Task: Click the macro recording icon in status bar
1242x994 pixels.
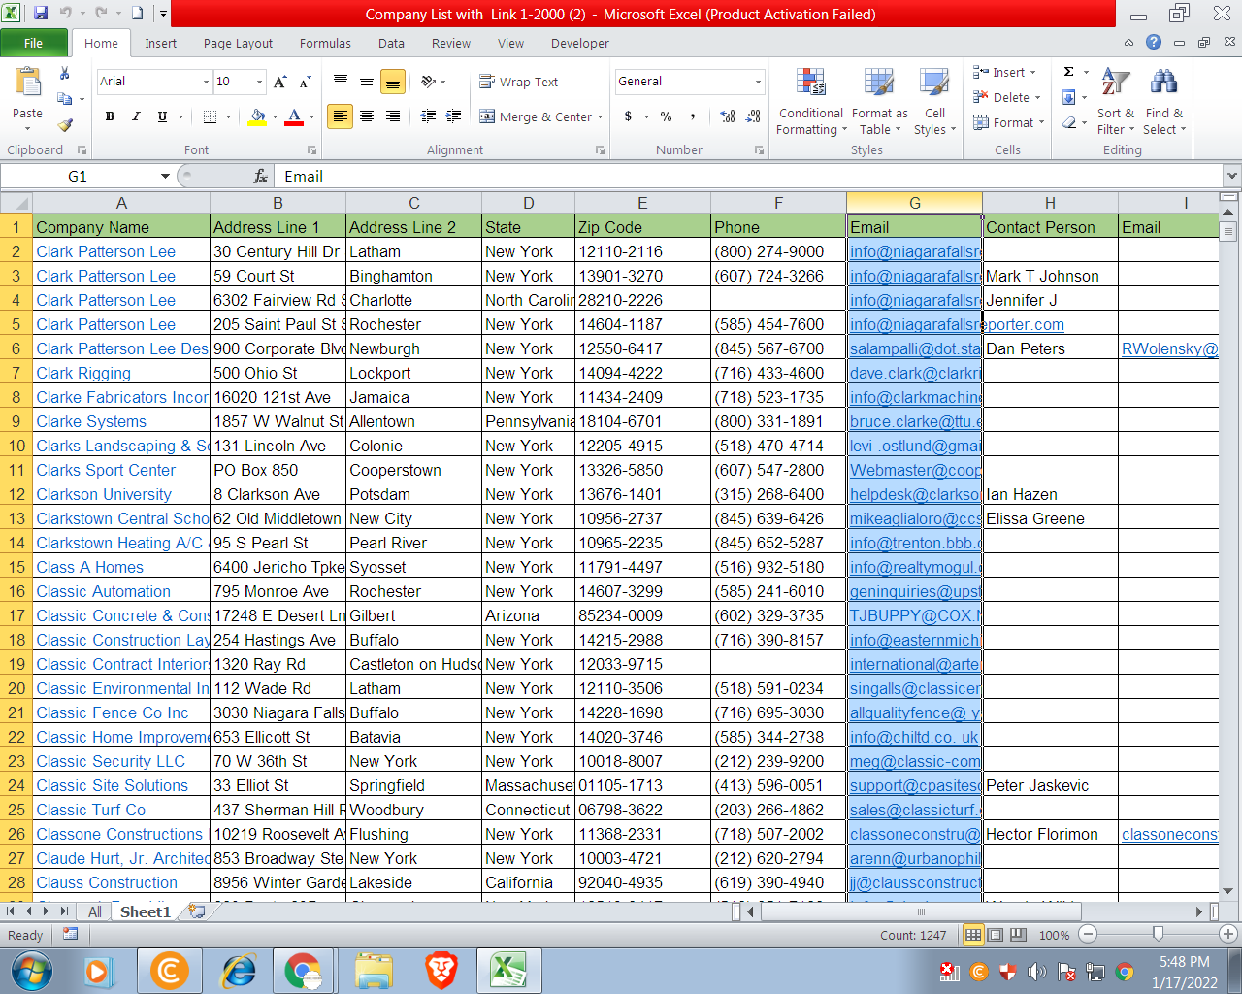Action: (70, 934)
